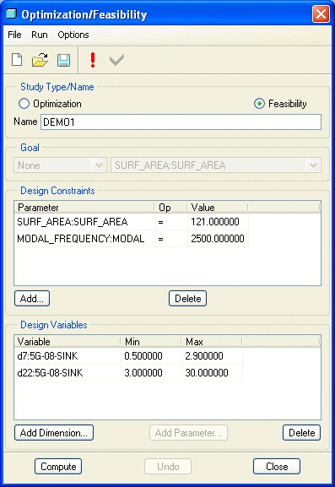Click the Undo button

click(168, 467)
